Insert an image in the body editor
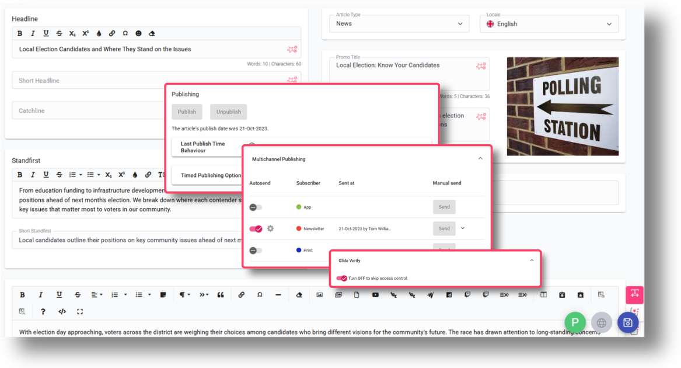Image resolution: width=681 pixels, height=368 pixels. click(320, 294)
